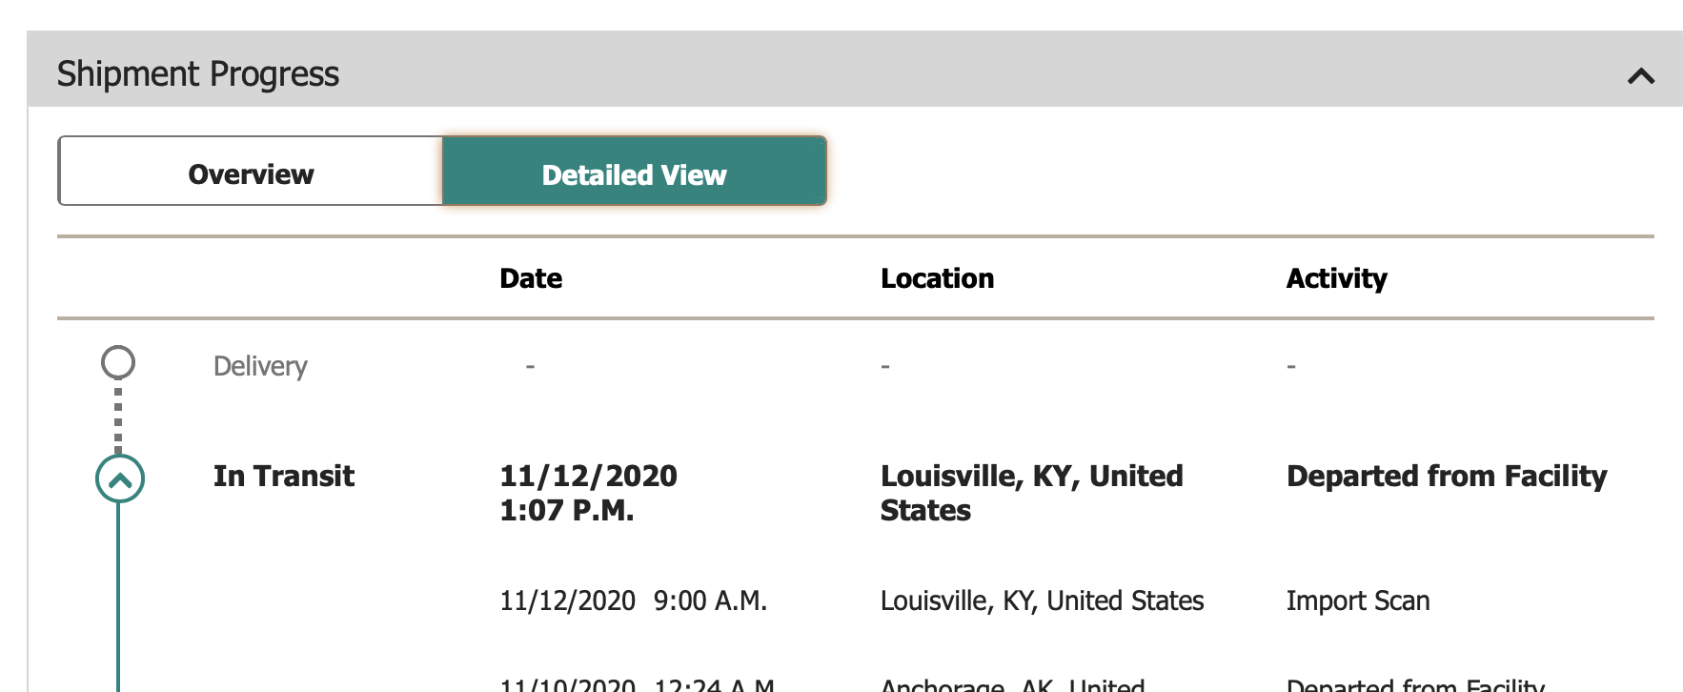1683x692 pixels.
Task: Collapse the In Transit chevron circle
Action: 120,479
